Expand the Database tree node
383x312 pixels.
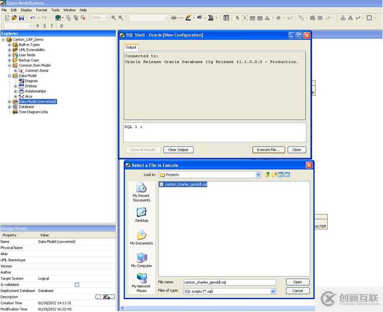pos(10,107)
